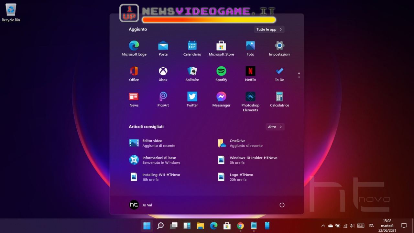The height and width of the screenshot is (233, 414).
Task: Open Microsoft Store pinned app
Action: pyautogui.click(x=221, y=49)
